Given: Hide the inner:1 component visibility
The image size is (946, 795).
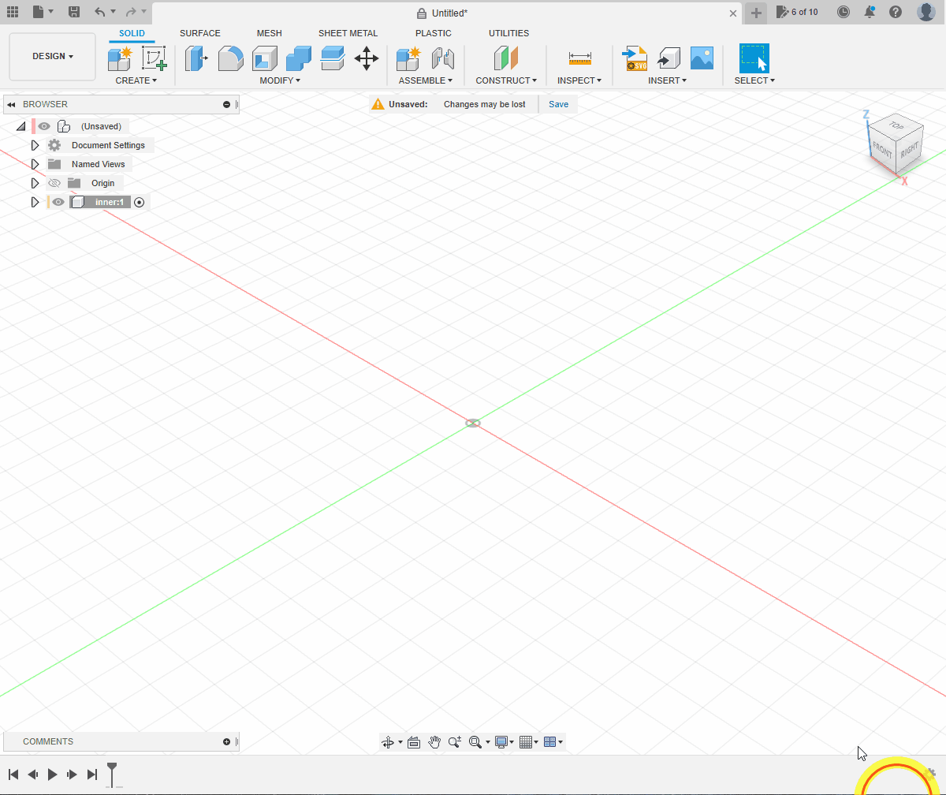Looking at the screenshot, I should click(x=58, y=202).
